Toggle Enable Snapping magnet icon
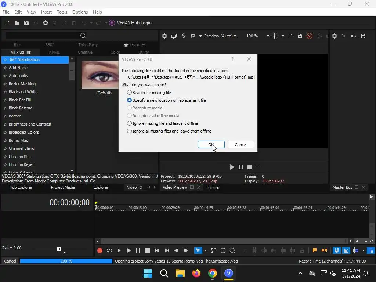 [x=337, y=250]
